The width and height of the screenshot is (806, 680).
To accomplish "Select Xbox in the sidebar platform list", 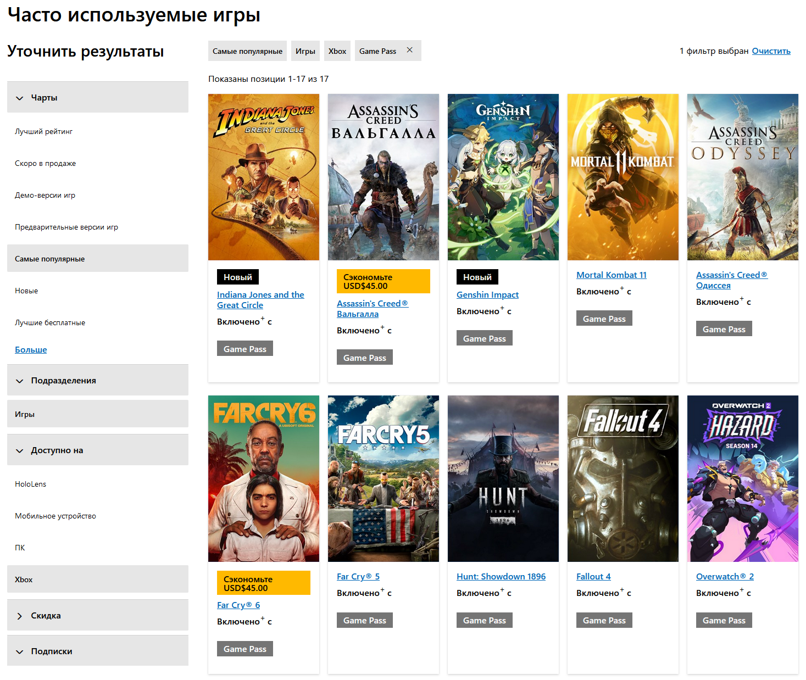I will point(98,579).
